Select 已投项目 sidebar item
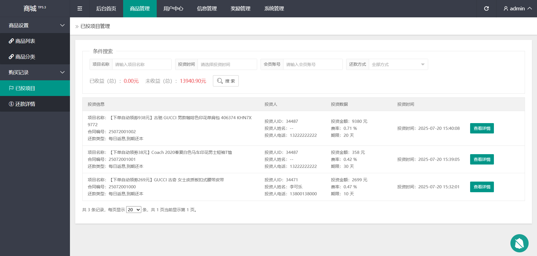537x256 pixels. click(x=35, y=88)
